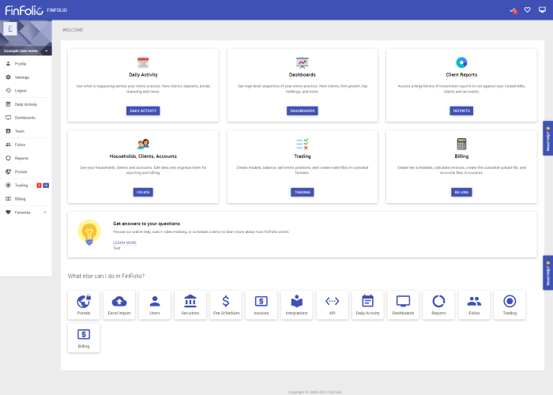Click the FinFolio logo

24,9
